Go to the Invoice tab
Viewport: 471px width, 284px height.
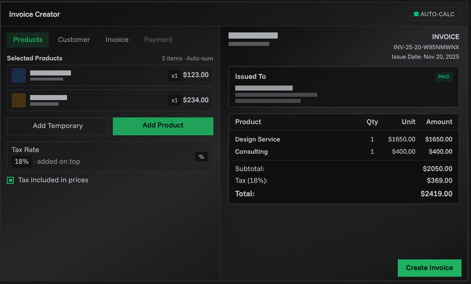click(117, 40)
